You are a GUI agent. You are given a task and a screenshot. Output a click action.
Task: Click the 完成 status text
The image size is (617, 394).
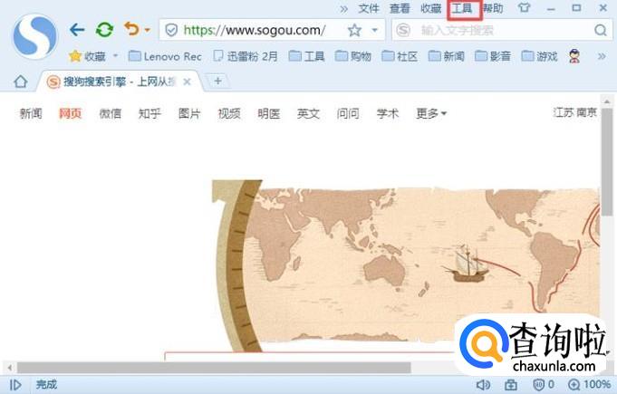[46, 384]
